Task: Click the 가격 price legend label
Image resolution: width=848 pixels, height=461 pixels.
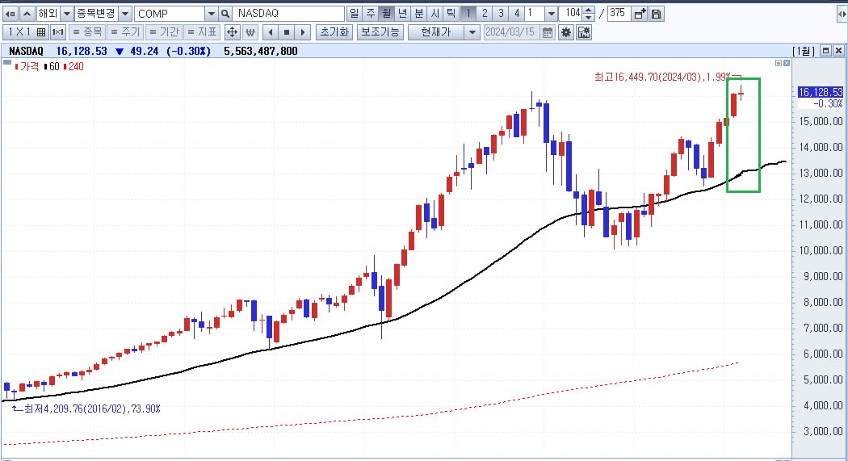Action: click(x=30, y=66)
